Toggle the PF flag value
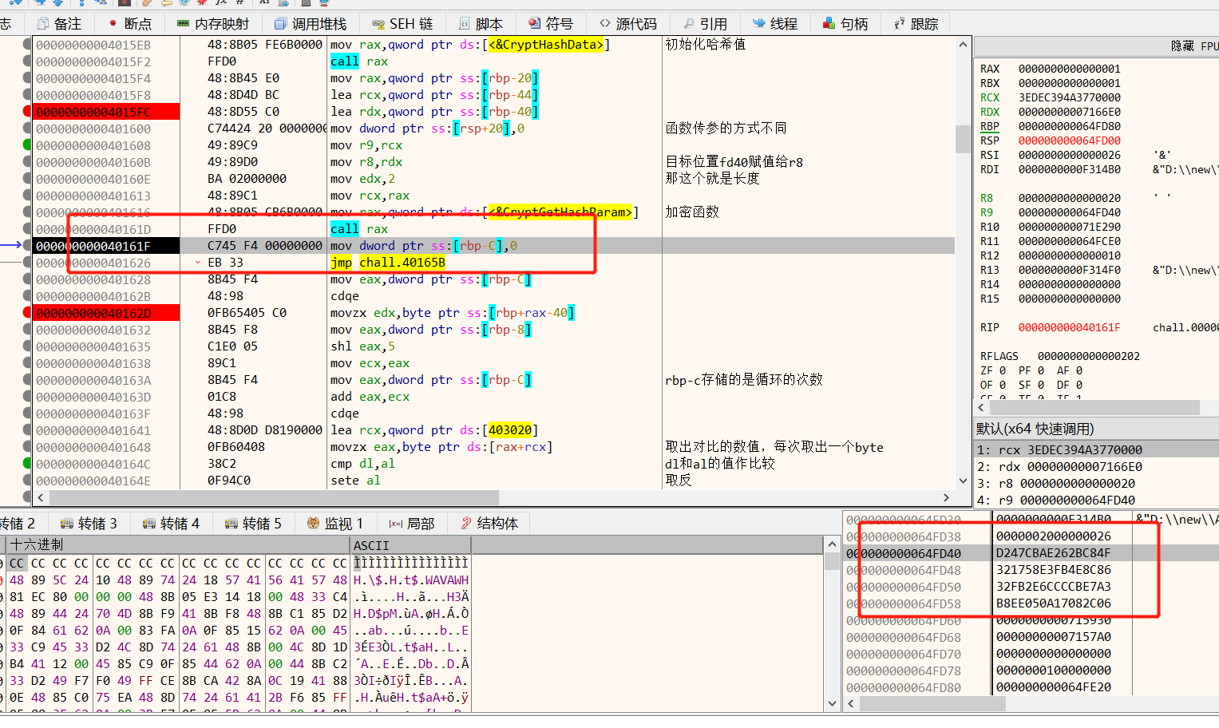 [x=1041, y=370]
